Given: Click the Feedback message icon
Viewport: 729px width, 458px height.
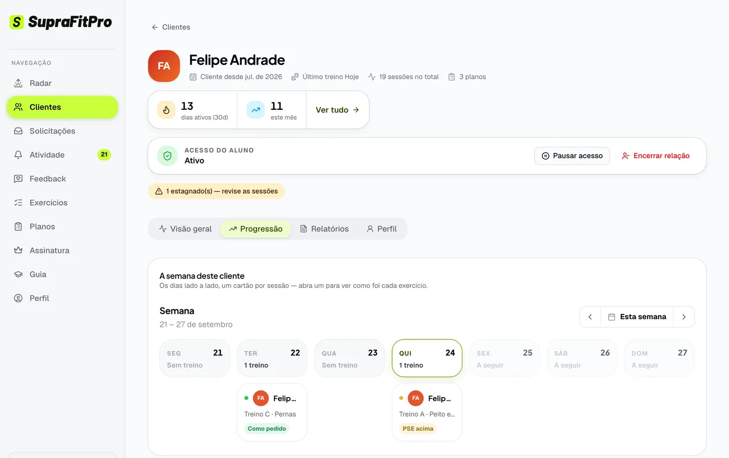Looking at the screenshot, I should tap(18, 179).
